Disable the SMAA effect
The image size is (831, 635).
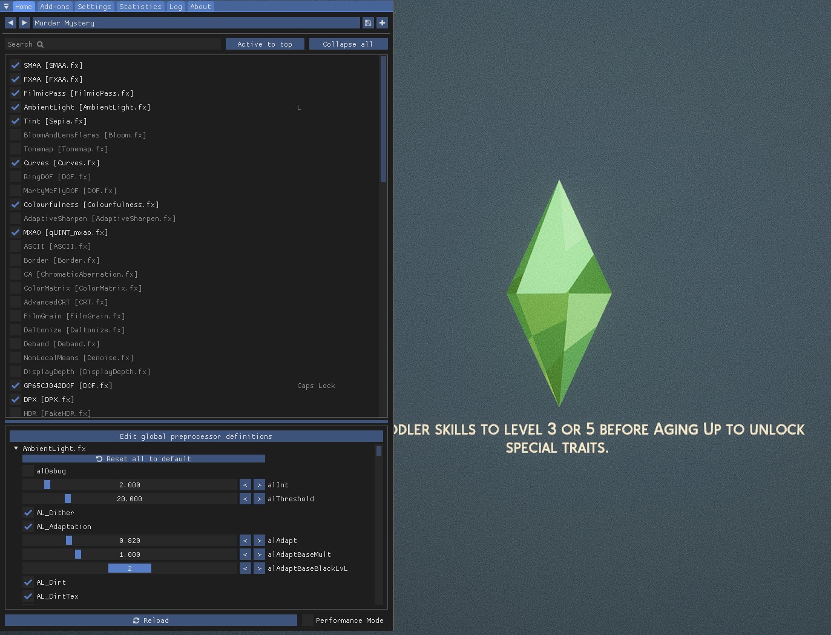15,65
